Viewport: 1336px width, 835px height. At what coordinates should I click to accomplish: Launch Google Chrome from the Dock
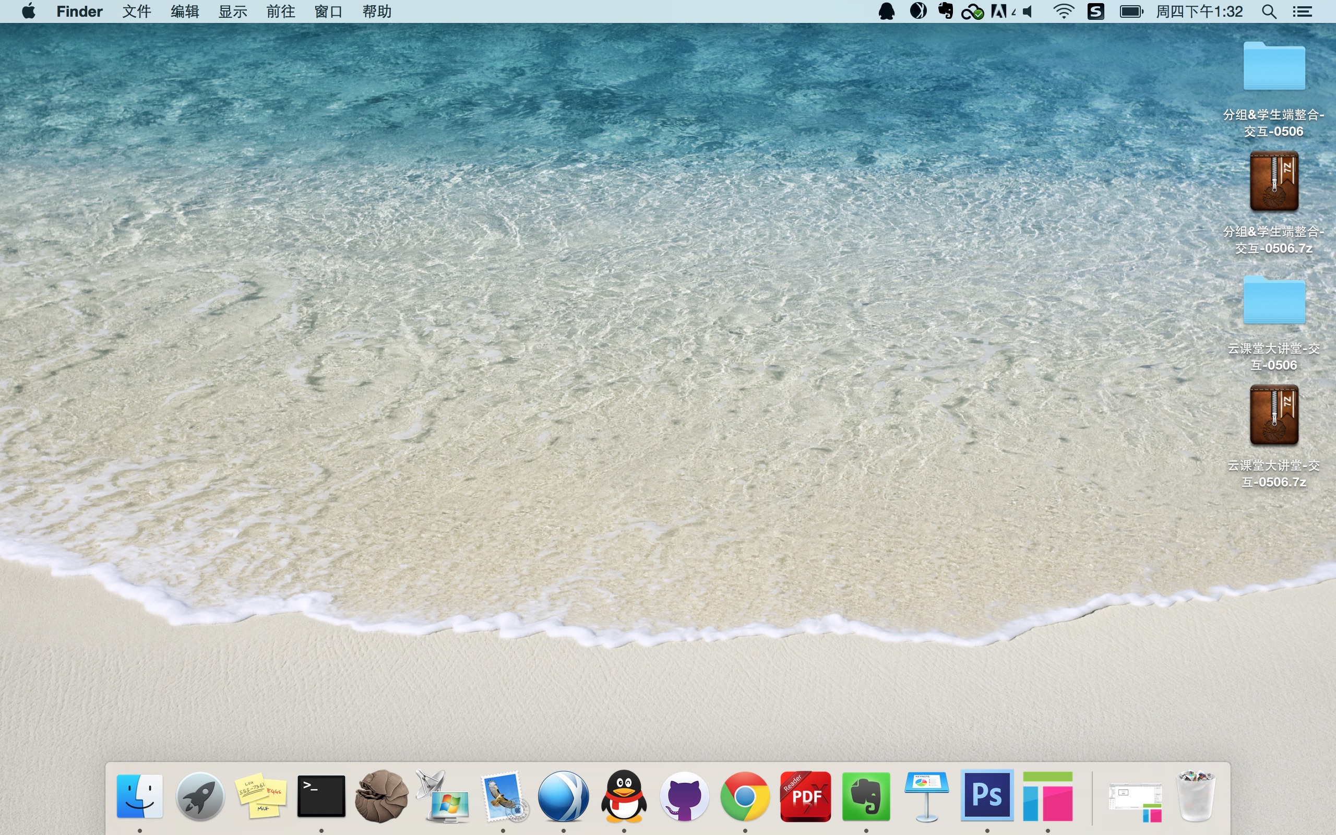[x=745, y=796]
